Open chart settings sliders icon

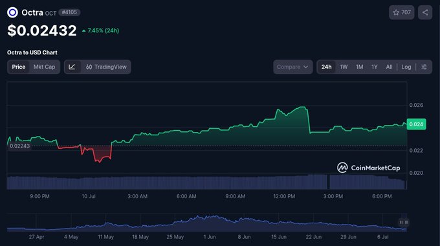click(x=424, y=67)
